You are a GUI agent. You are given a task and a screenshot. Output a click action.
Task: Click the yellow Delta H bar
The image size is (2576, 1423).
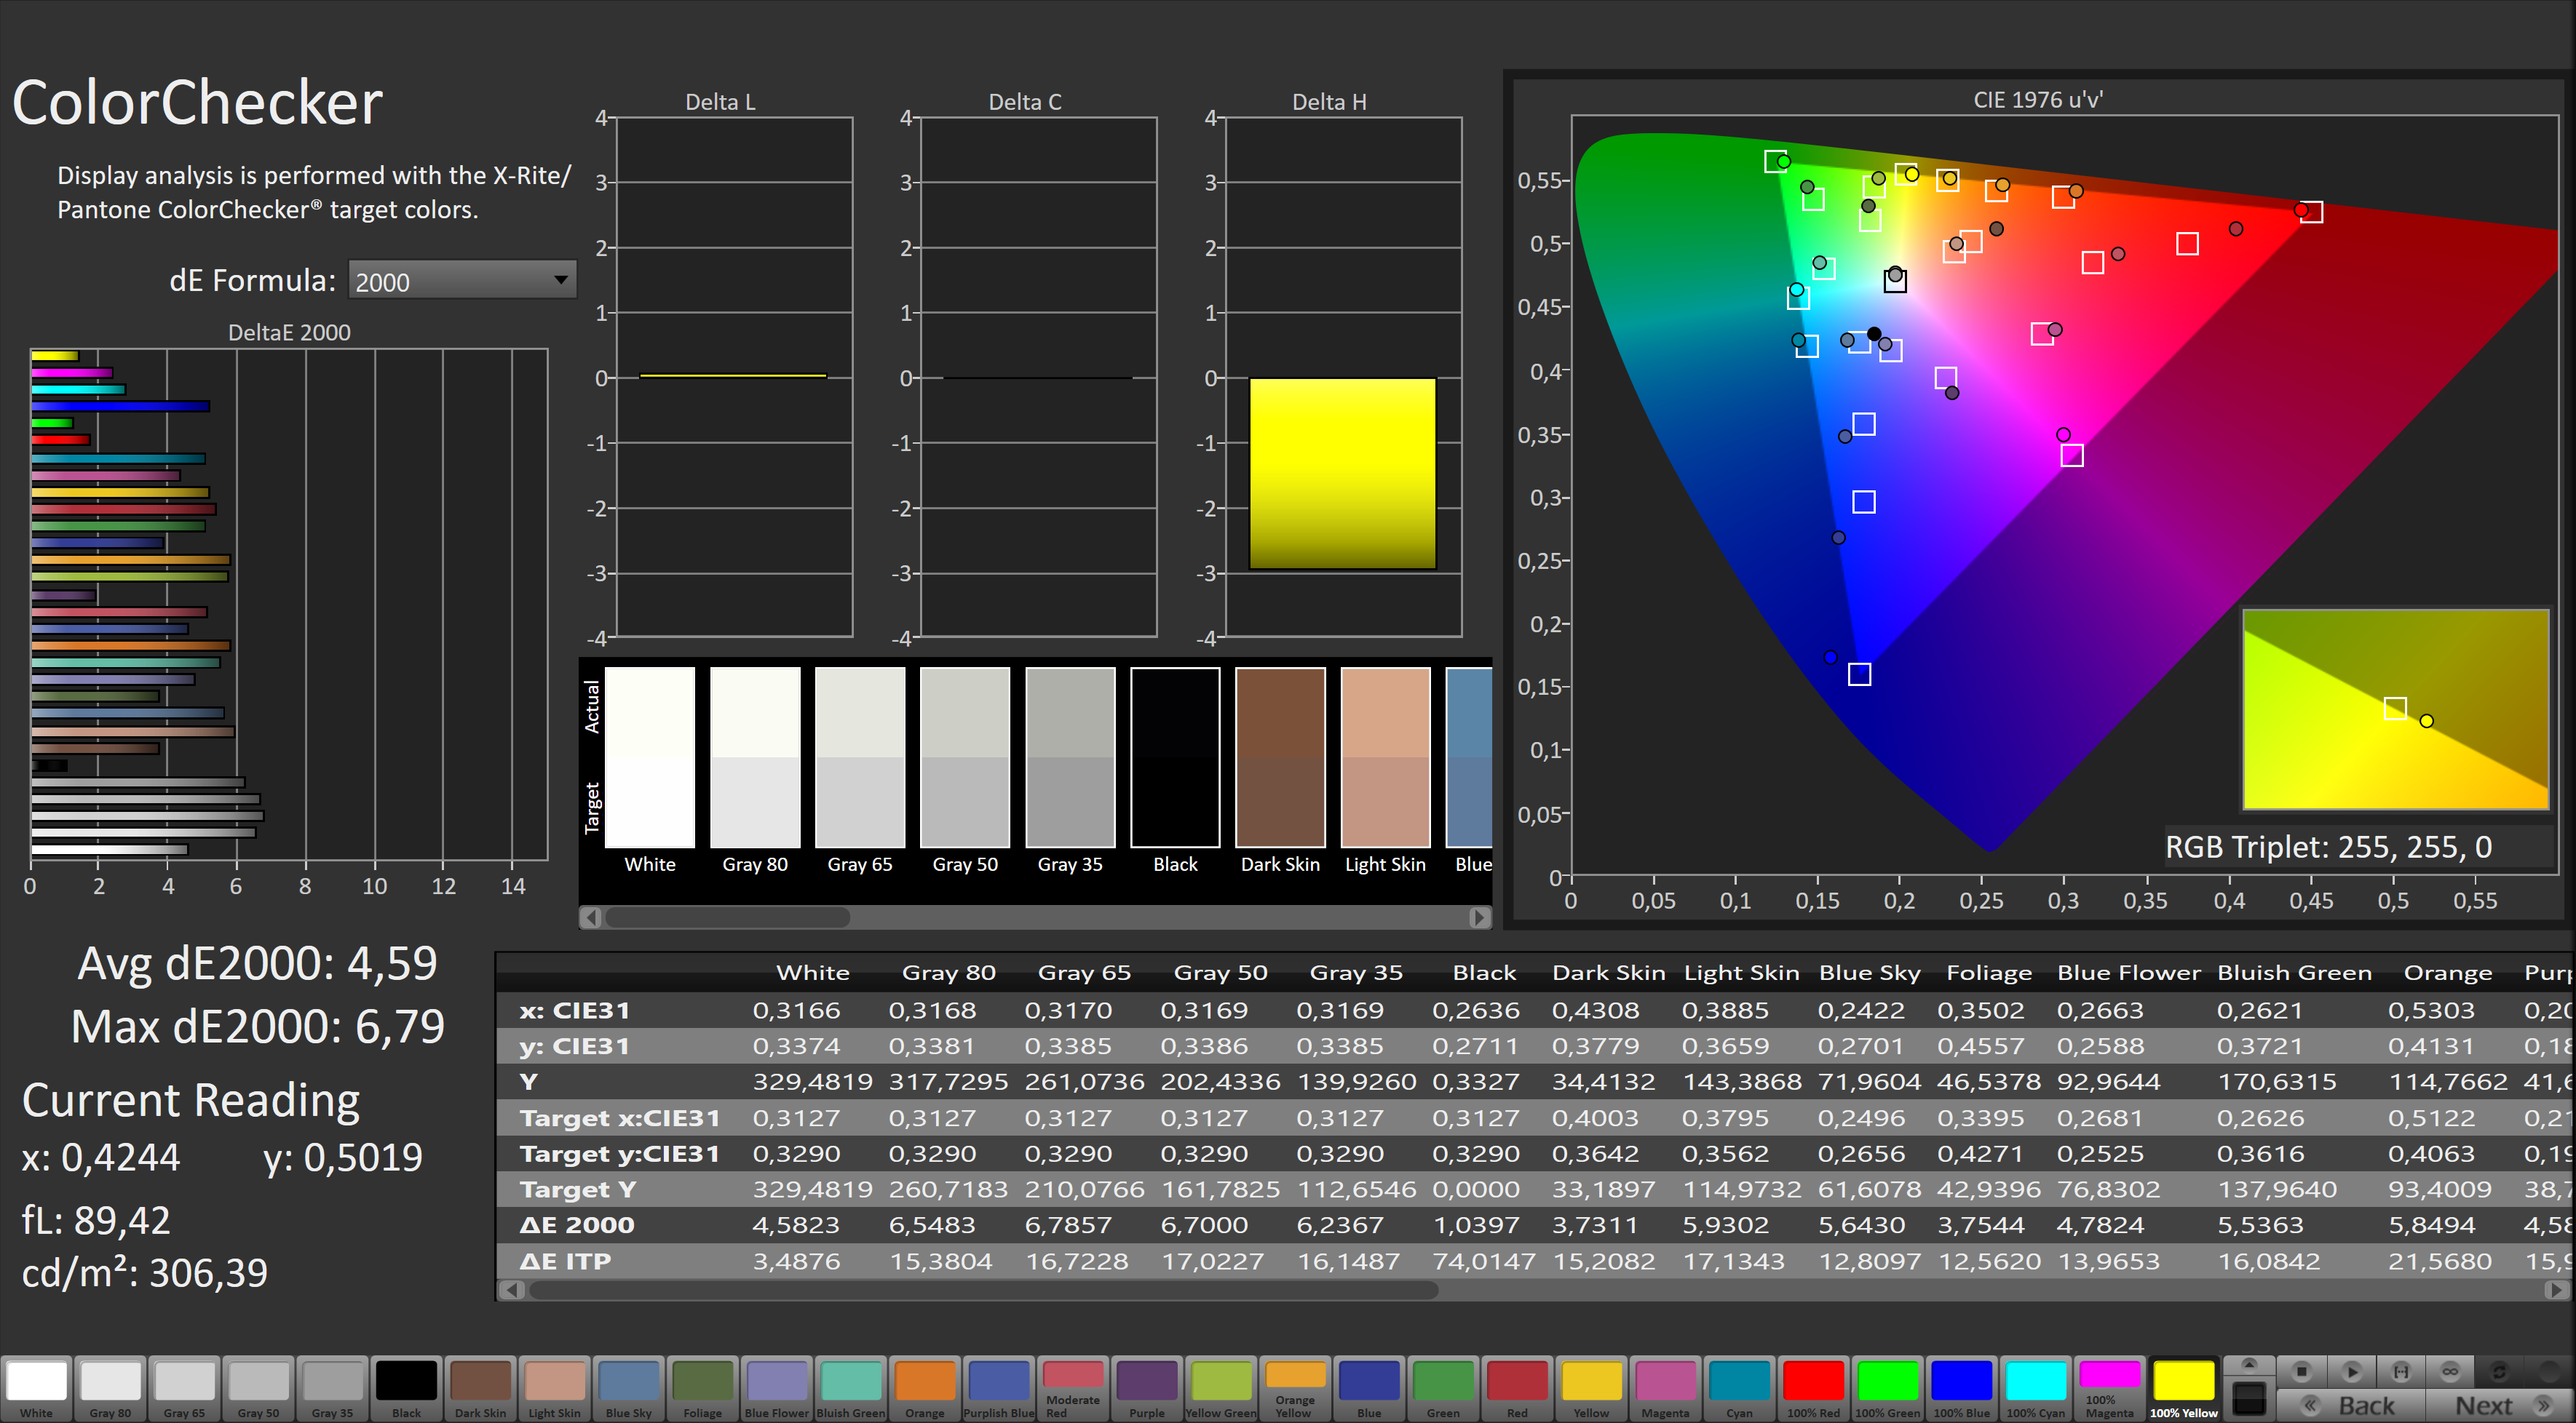1342,474
